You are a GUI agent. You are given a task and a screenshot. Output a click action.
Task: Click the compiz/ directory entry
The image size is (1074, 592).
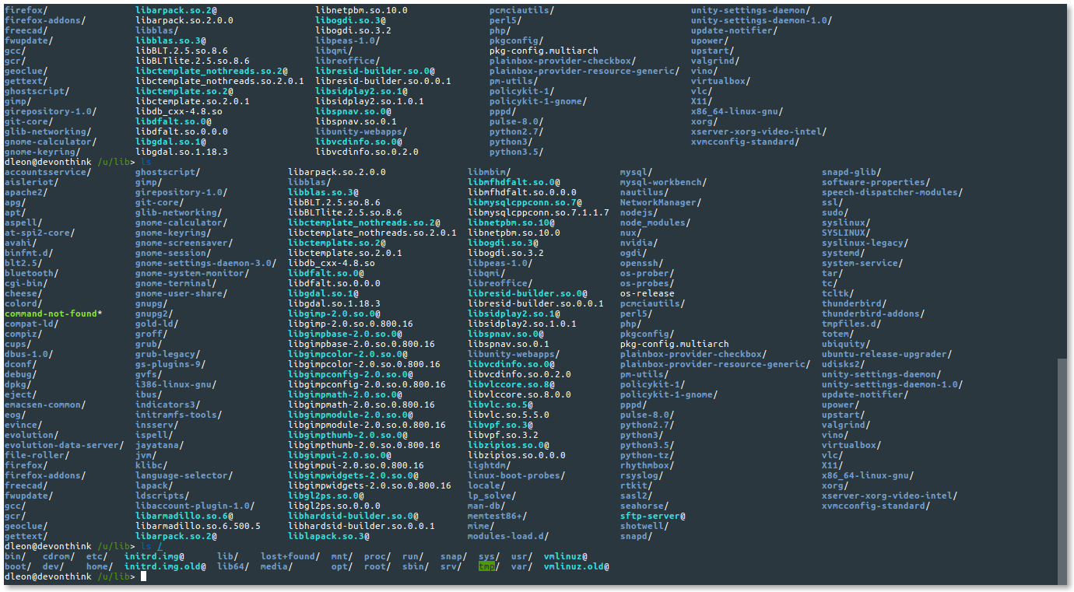[24, 334]
